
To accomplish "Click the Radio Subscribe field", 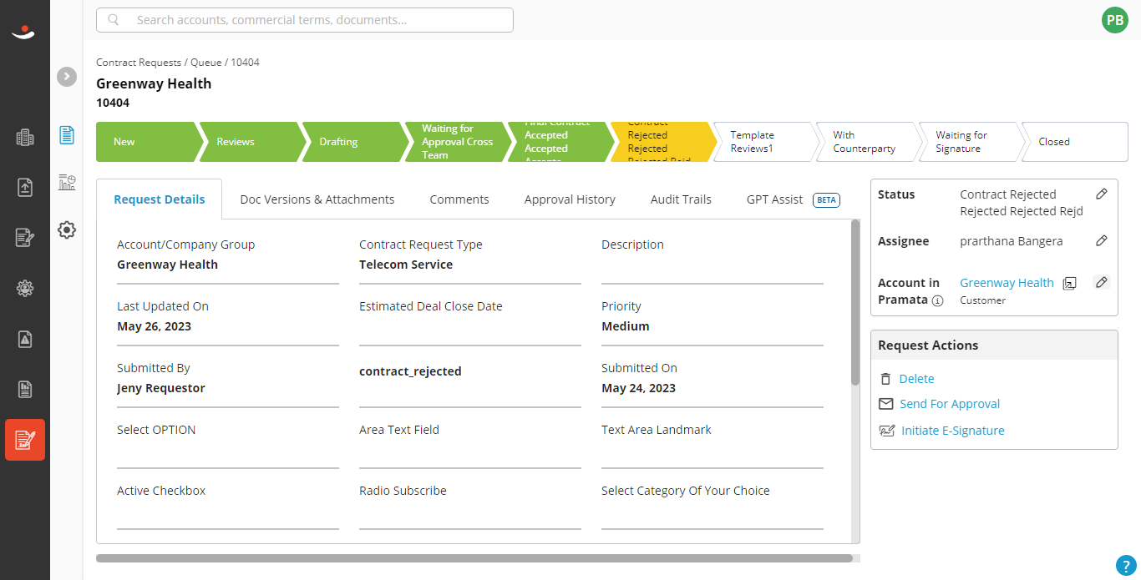I will tap(470, 506).
